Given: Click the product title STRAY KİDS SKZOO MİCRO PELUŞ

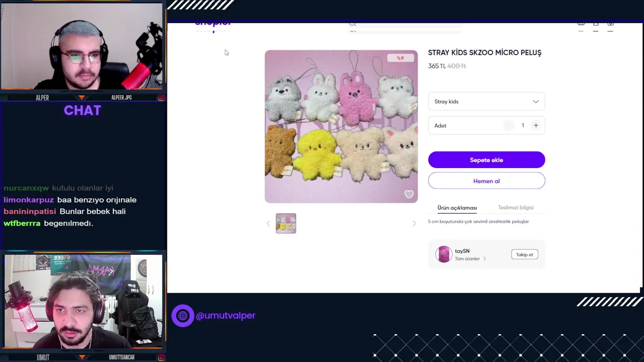Looking at the screenshot, I should (485, 53).
